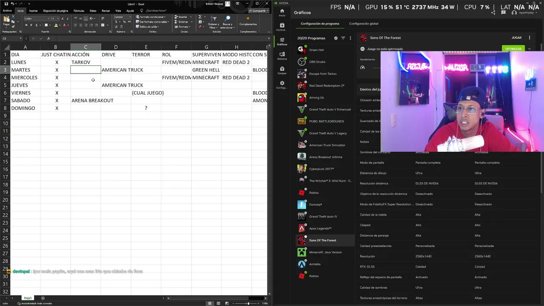Open Ordenar y filtrar menu

(213, 22)
